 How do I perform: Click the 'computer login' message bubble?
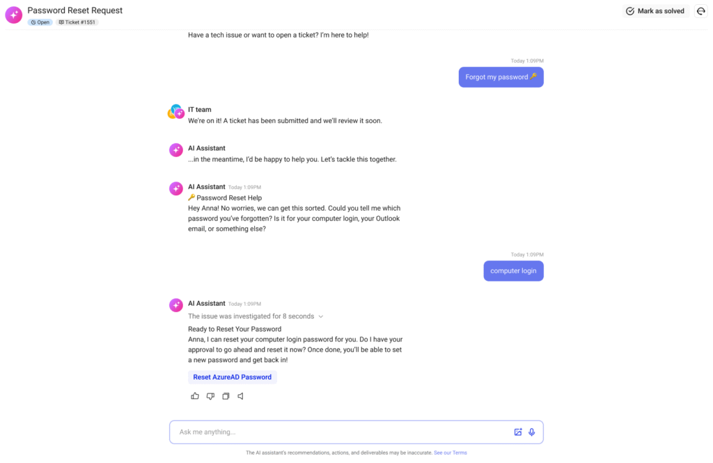(x=513, y=270)
